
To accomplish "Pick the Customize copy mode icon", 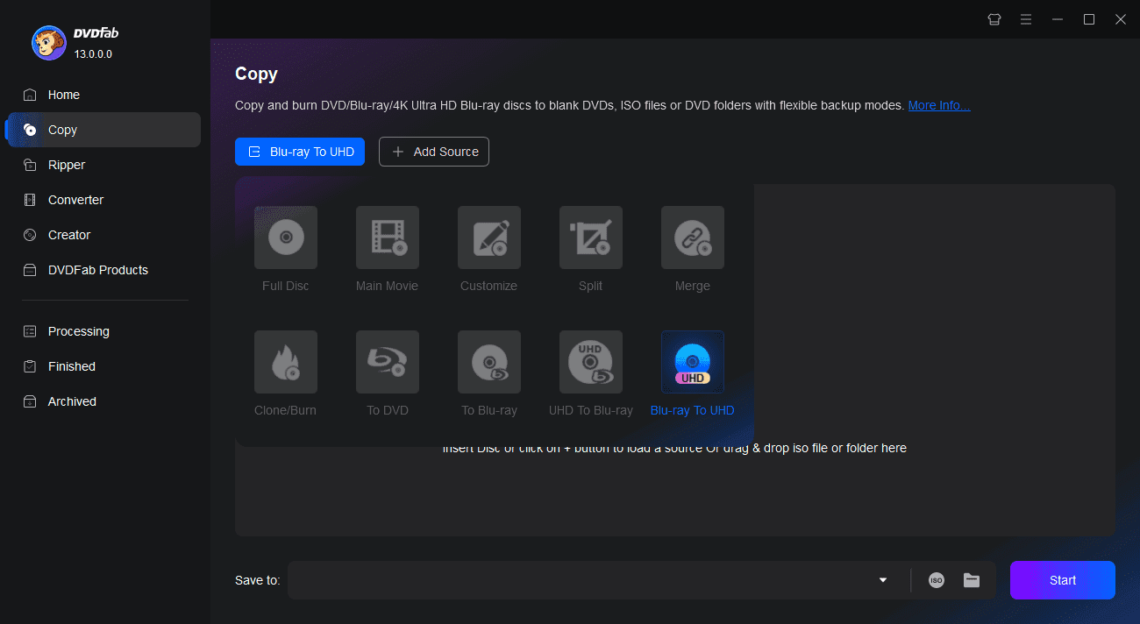I will 489,238.
